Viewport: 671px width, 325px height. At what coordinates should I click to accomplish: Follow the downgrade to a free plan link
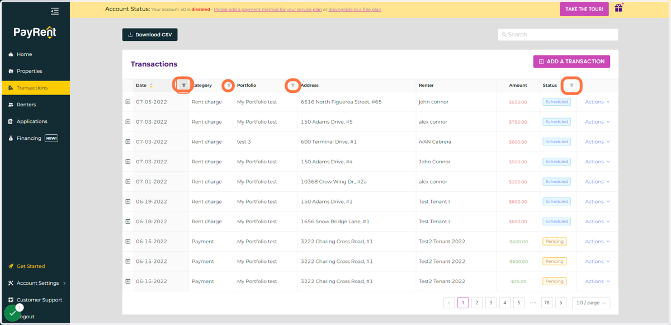coord(355,10)
